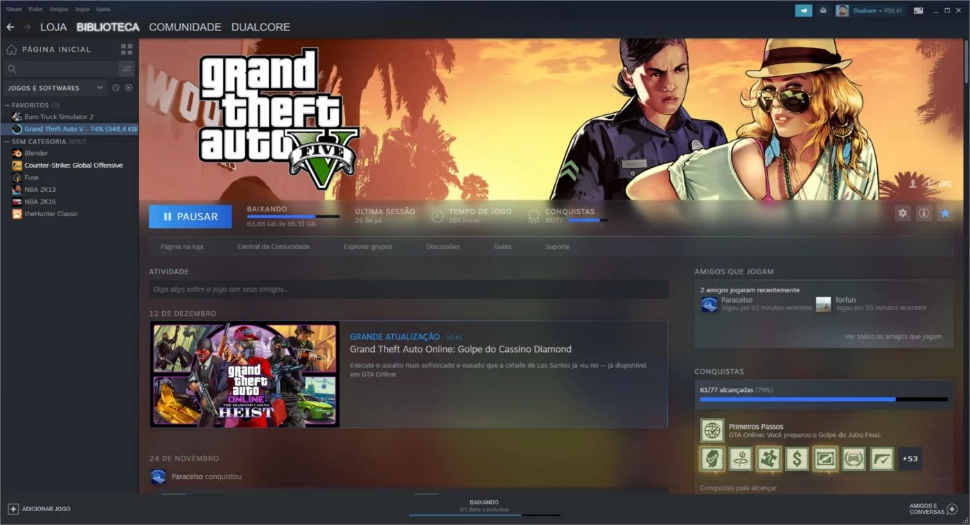Open the Golpe do Cassino Diamond headline
This screenshot has width=970, height=525.
461,349
